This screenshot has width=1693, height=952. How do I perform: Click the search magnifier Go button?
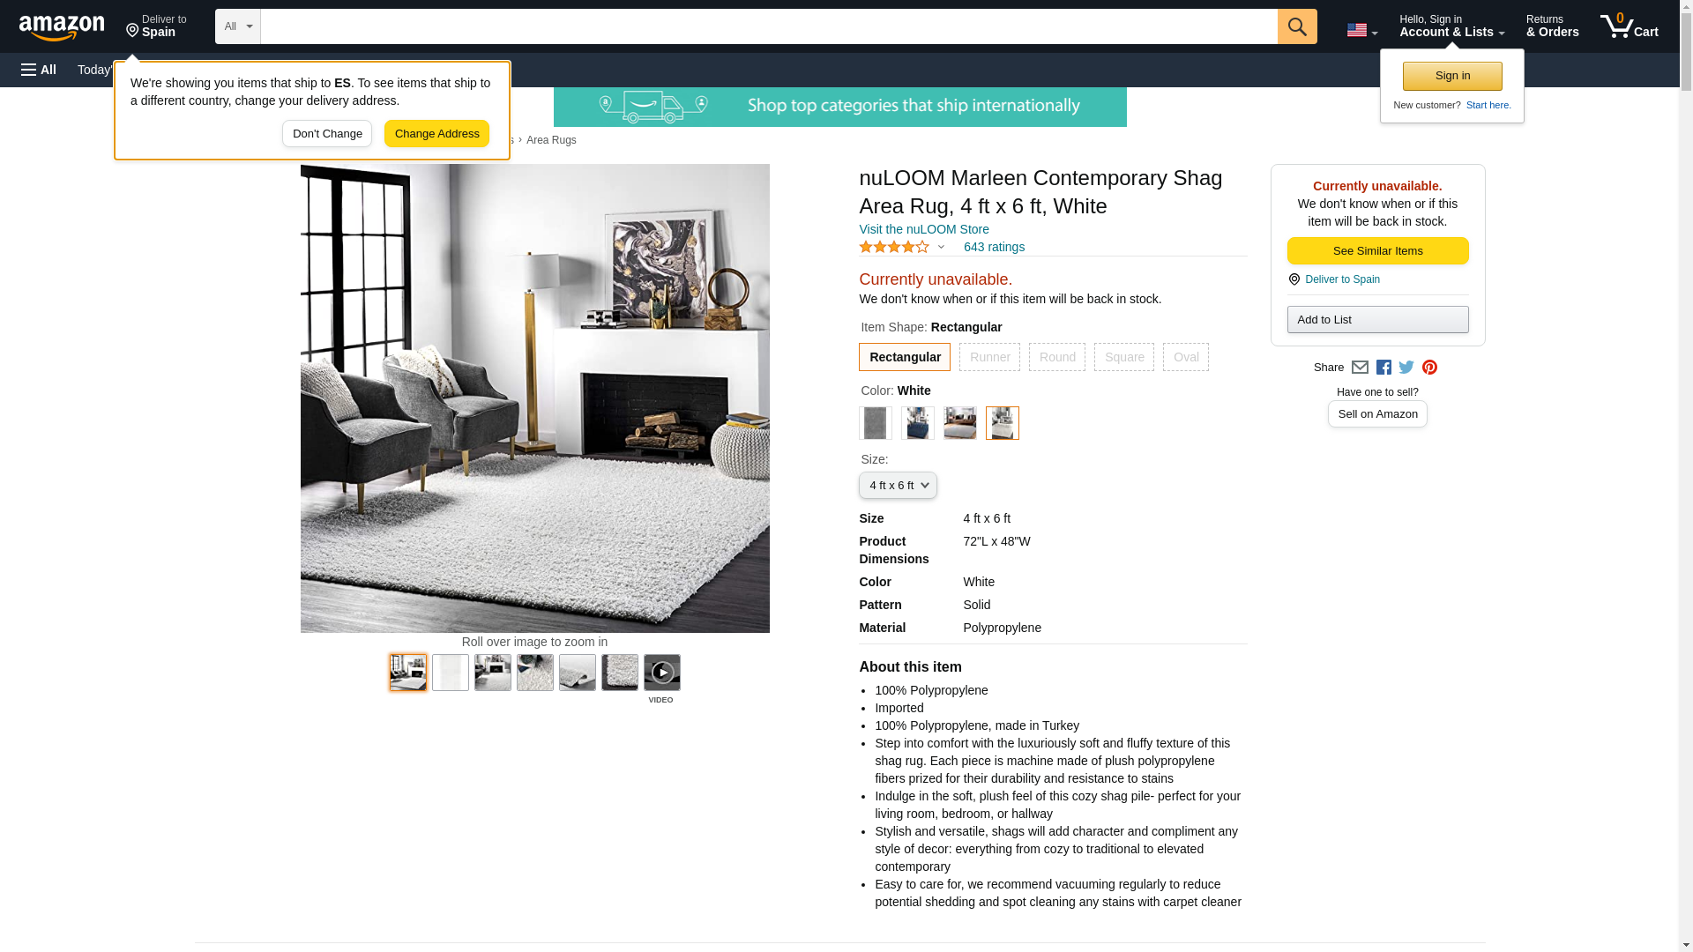[1297, 26]
